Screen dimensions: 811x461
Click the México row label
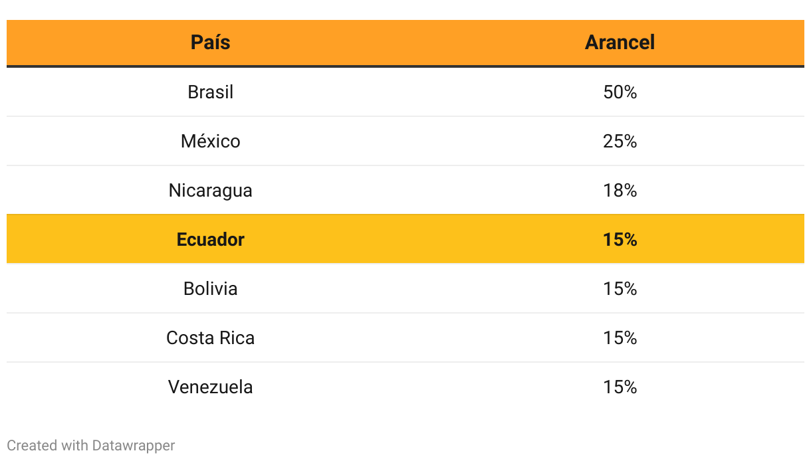click(x=211, y=141)
